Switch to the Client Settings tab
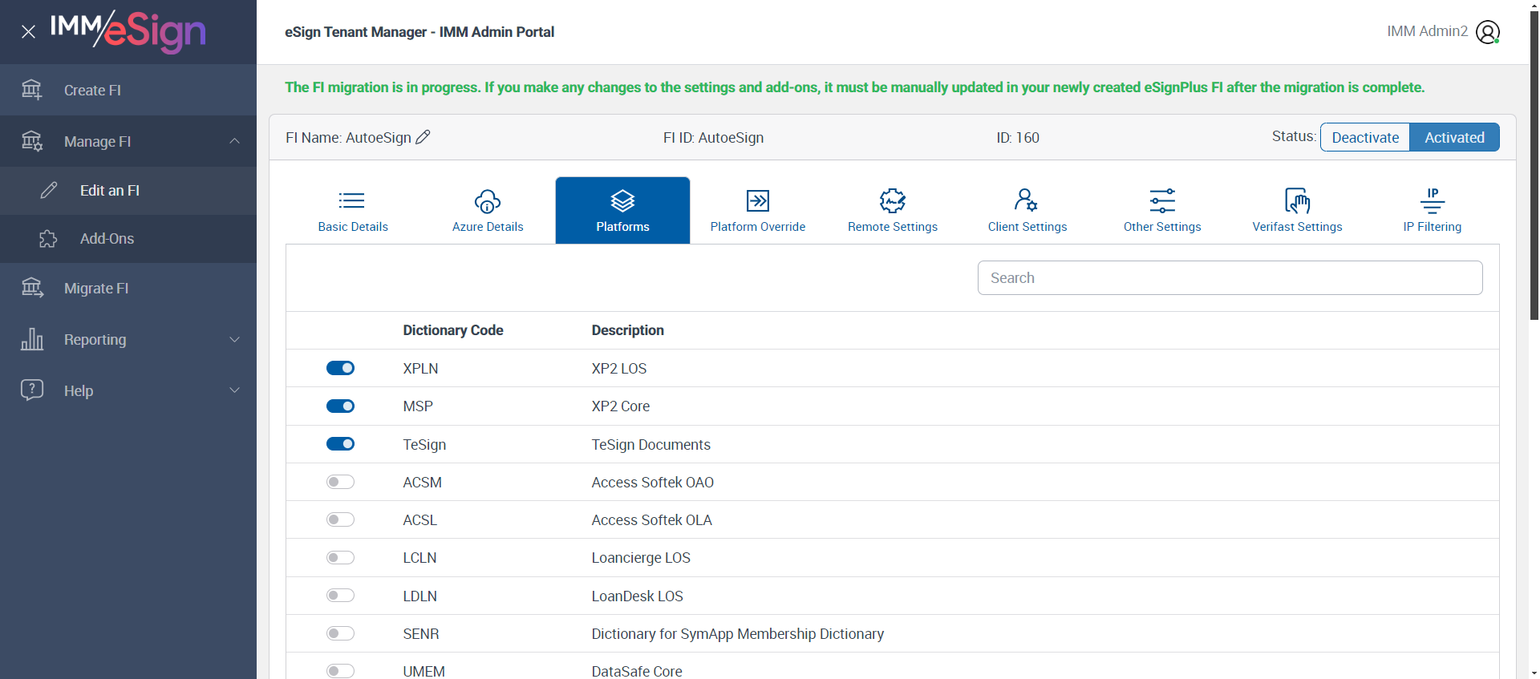 click(x=1027, y=210)
